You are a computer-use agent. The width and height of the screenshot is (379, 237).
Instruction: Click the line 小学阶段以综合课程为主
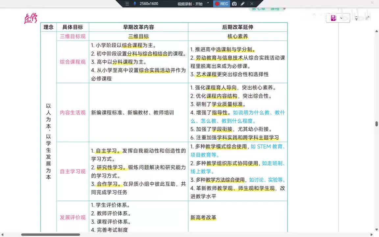pyautogui.click(x=123, y=45)
